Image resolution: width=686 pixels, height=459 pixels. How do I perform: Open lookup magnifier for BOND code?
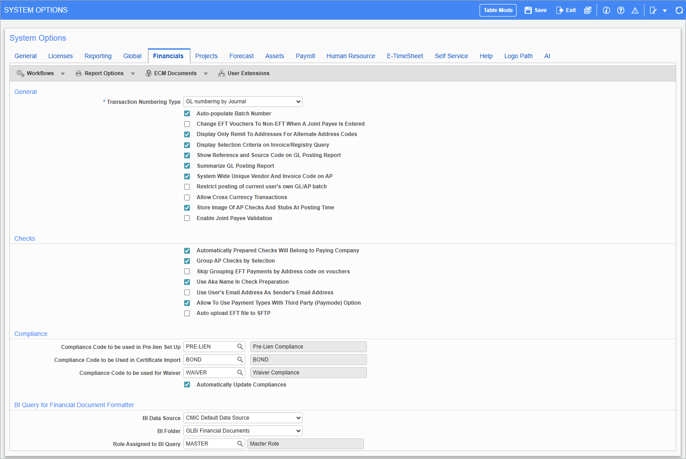(240, 360)
